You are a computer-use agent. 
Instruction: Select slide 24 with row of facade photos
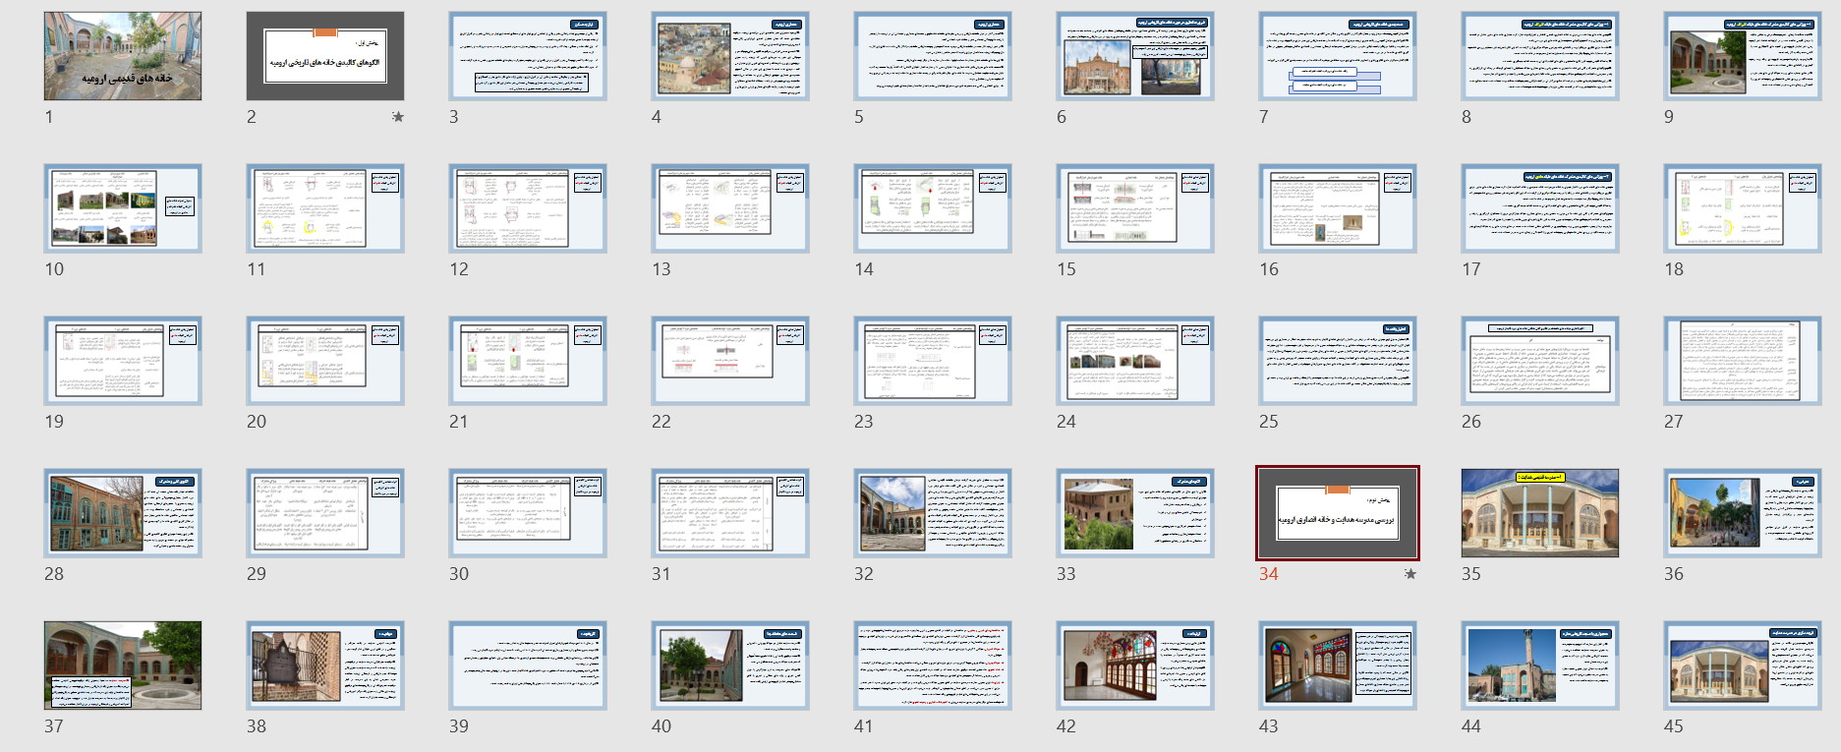pyautogui.click(x=1135, y=361)
